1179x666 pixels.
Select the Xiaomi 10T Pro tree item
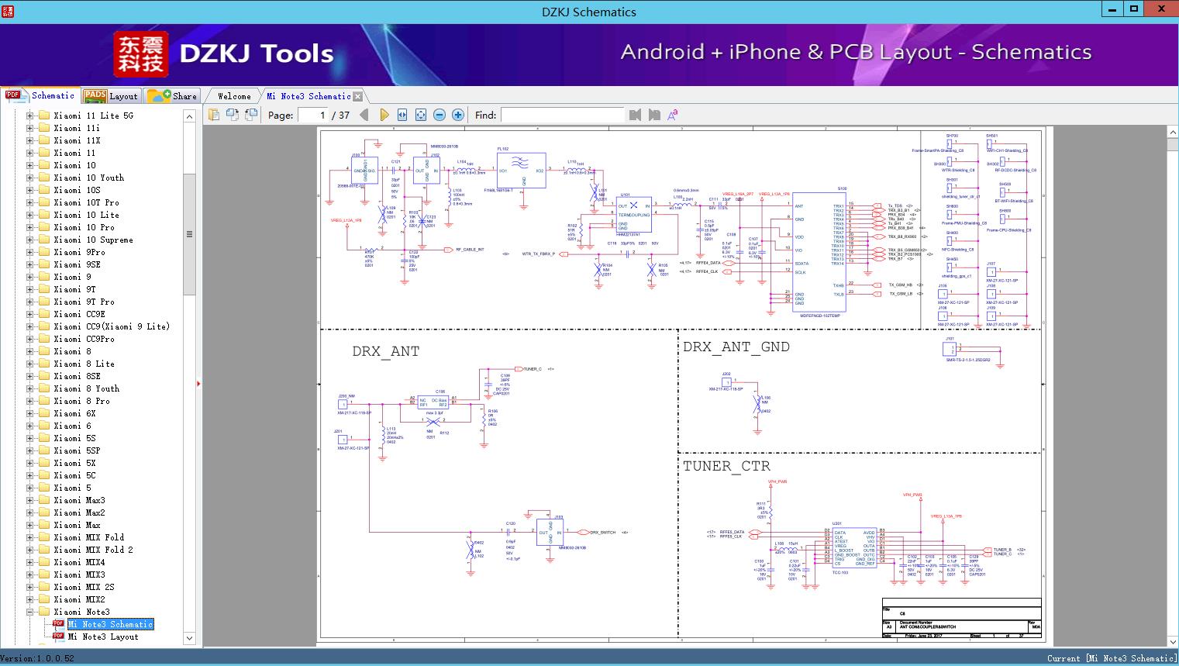86,202
